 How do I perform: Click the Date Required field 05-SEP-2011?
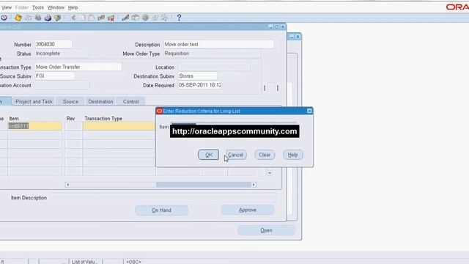click(200, 85)
